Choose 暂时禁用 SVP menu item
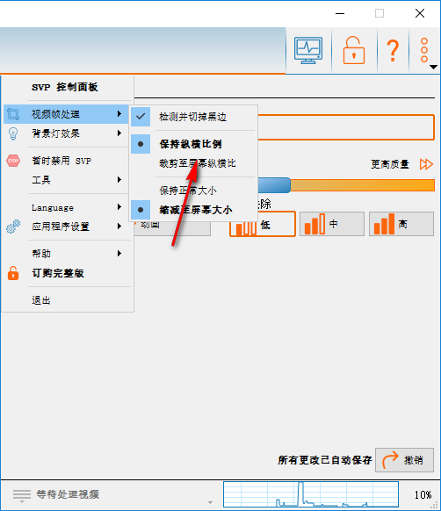This screenshot has width=441, height=511. pos(66,161)
